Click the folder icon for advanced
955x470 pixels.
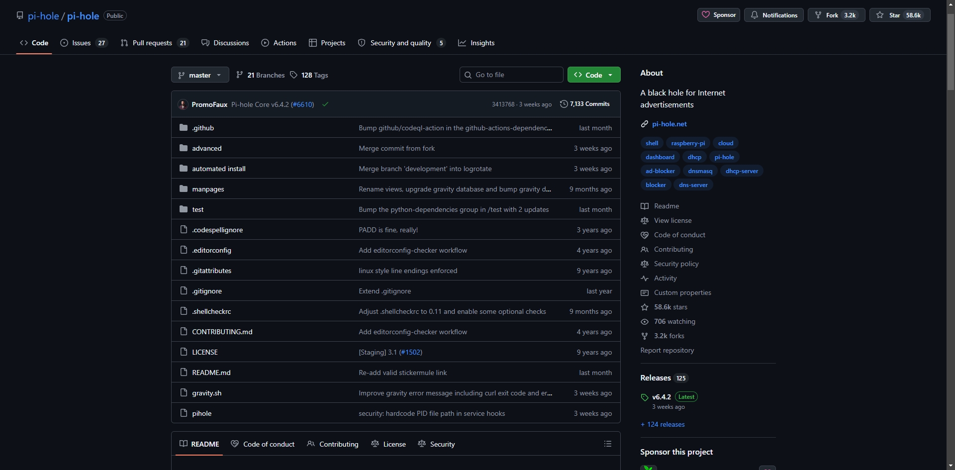[184, 148]
